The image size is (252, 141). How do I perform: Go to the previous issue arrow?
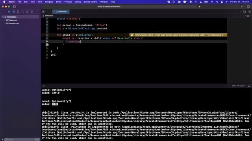246,16
